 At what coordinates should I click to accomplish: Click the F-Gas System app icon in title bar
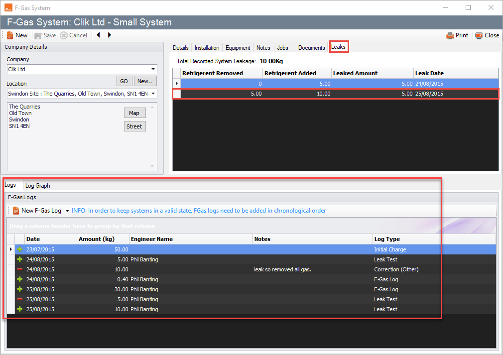coord(8,7)
